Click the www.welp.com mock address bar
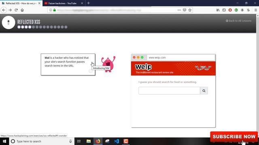The height and width of the screenshot is (145, 259). pyautogui.click(x=181, y=58)
